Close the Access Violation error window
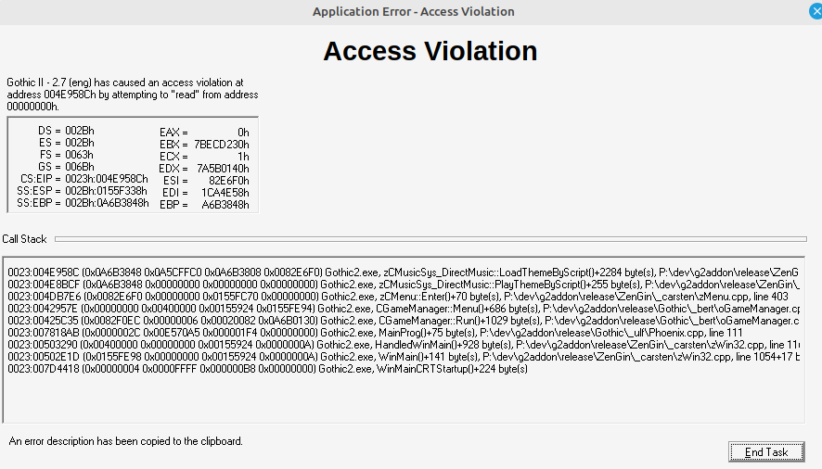Screen dimensions: 822x469 coord(815,11)
